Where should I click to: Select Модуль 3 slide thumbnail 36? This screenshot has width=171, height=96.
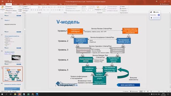(x=13, y=26)
